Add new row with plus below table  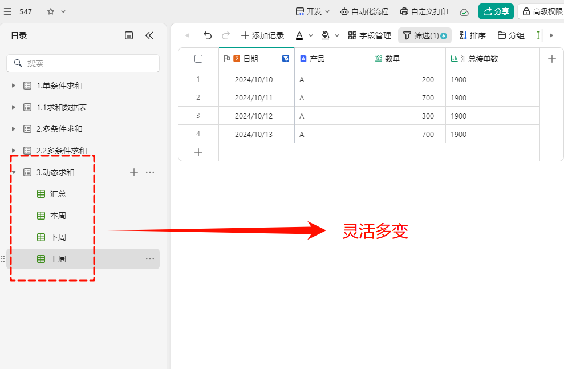(x=198, y=152)
